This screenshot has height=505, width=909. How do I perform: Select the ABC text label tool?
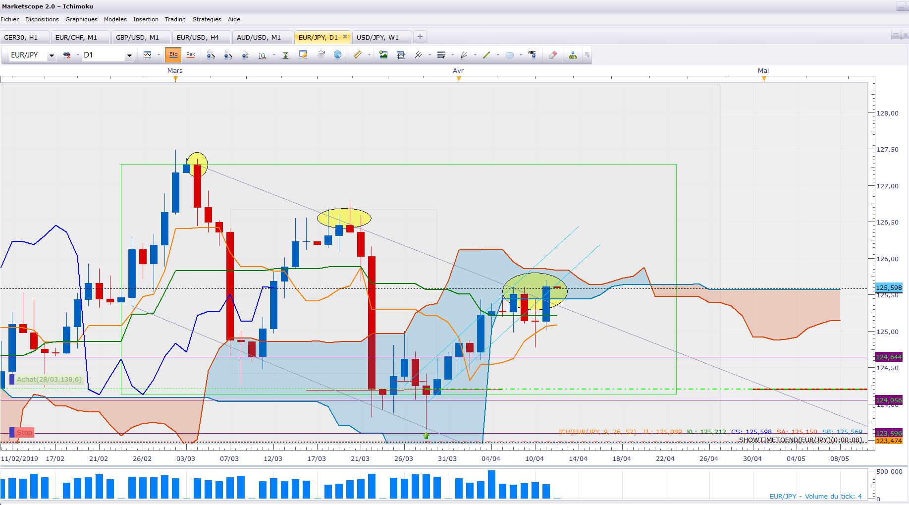[x=532, y=55]
